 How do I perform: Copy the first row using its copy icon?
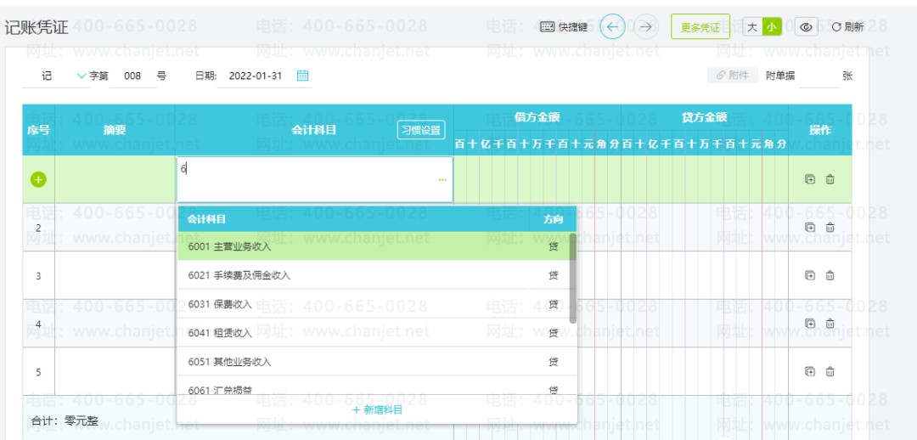(810, 179)
